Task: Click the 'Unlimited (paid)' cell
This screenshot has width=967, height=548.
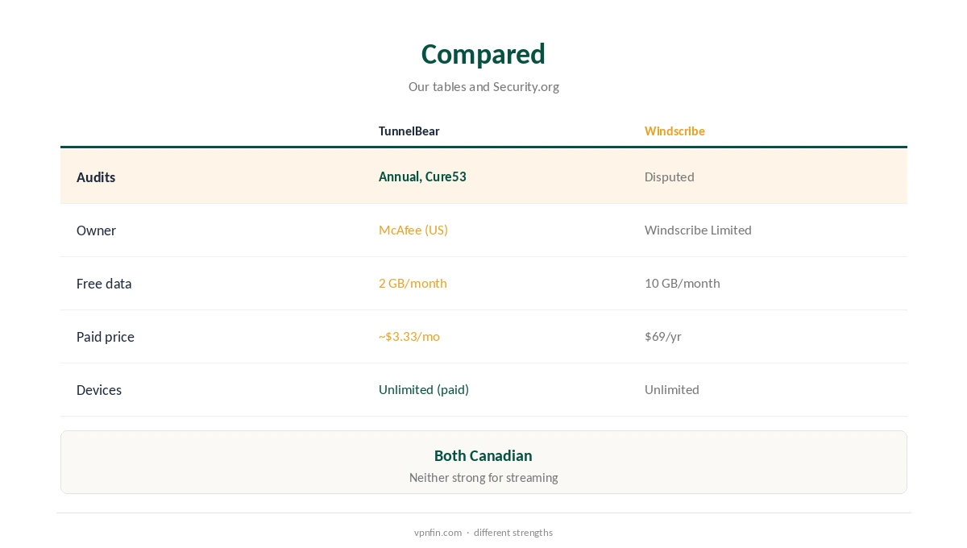Action: pyautogui.click(x=424, y=389)
